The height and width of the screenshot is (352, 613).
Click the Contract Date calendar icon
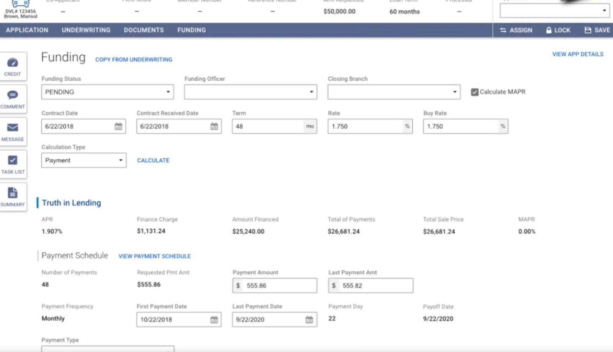tap(118, 126)
